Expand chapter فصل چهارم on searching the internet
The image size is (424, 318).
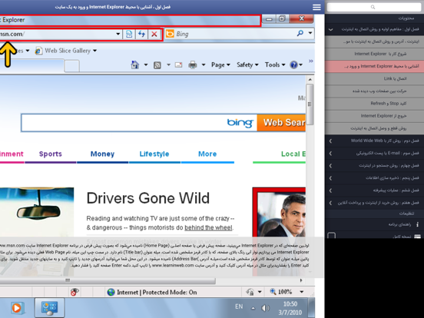pos(330,165)
